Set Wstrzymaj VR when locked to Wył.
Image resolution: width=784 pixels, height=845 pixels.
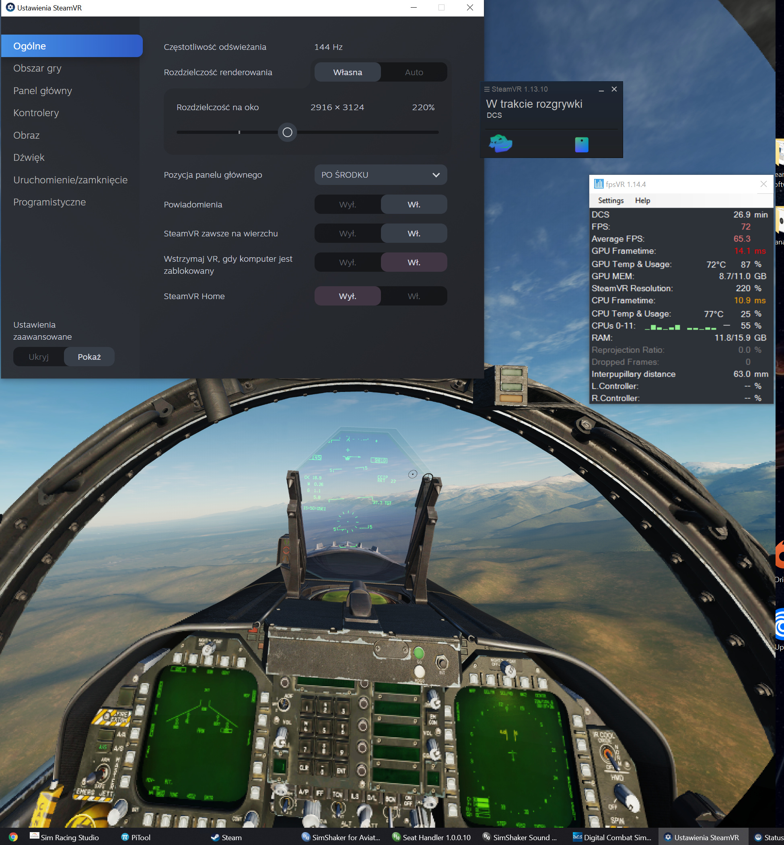[x=348, y=263]
